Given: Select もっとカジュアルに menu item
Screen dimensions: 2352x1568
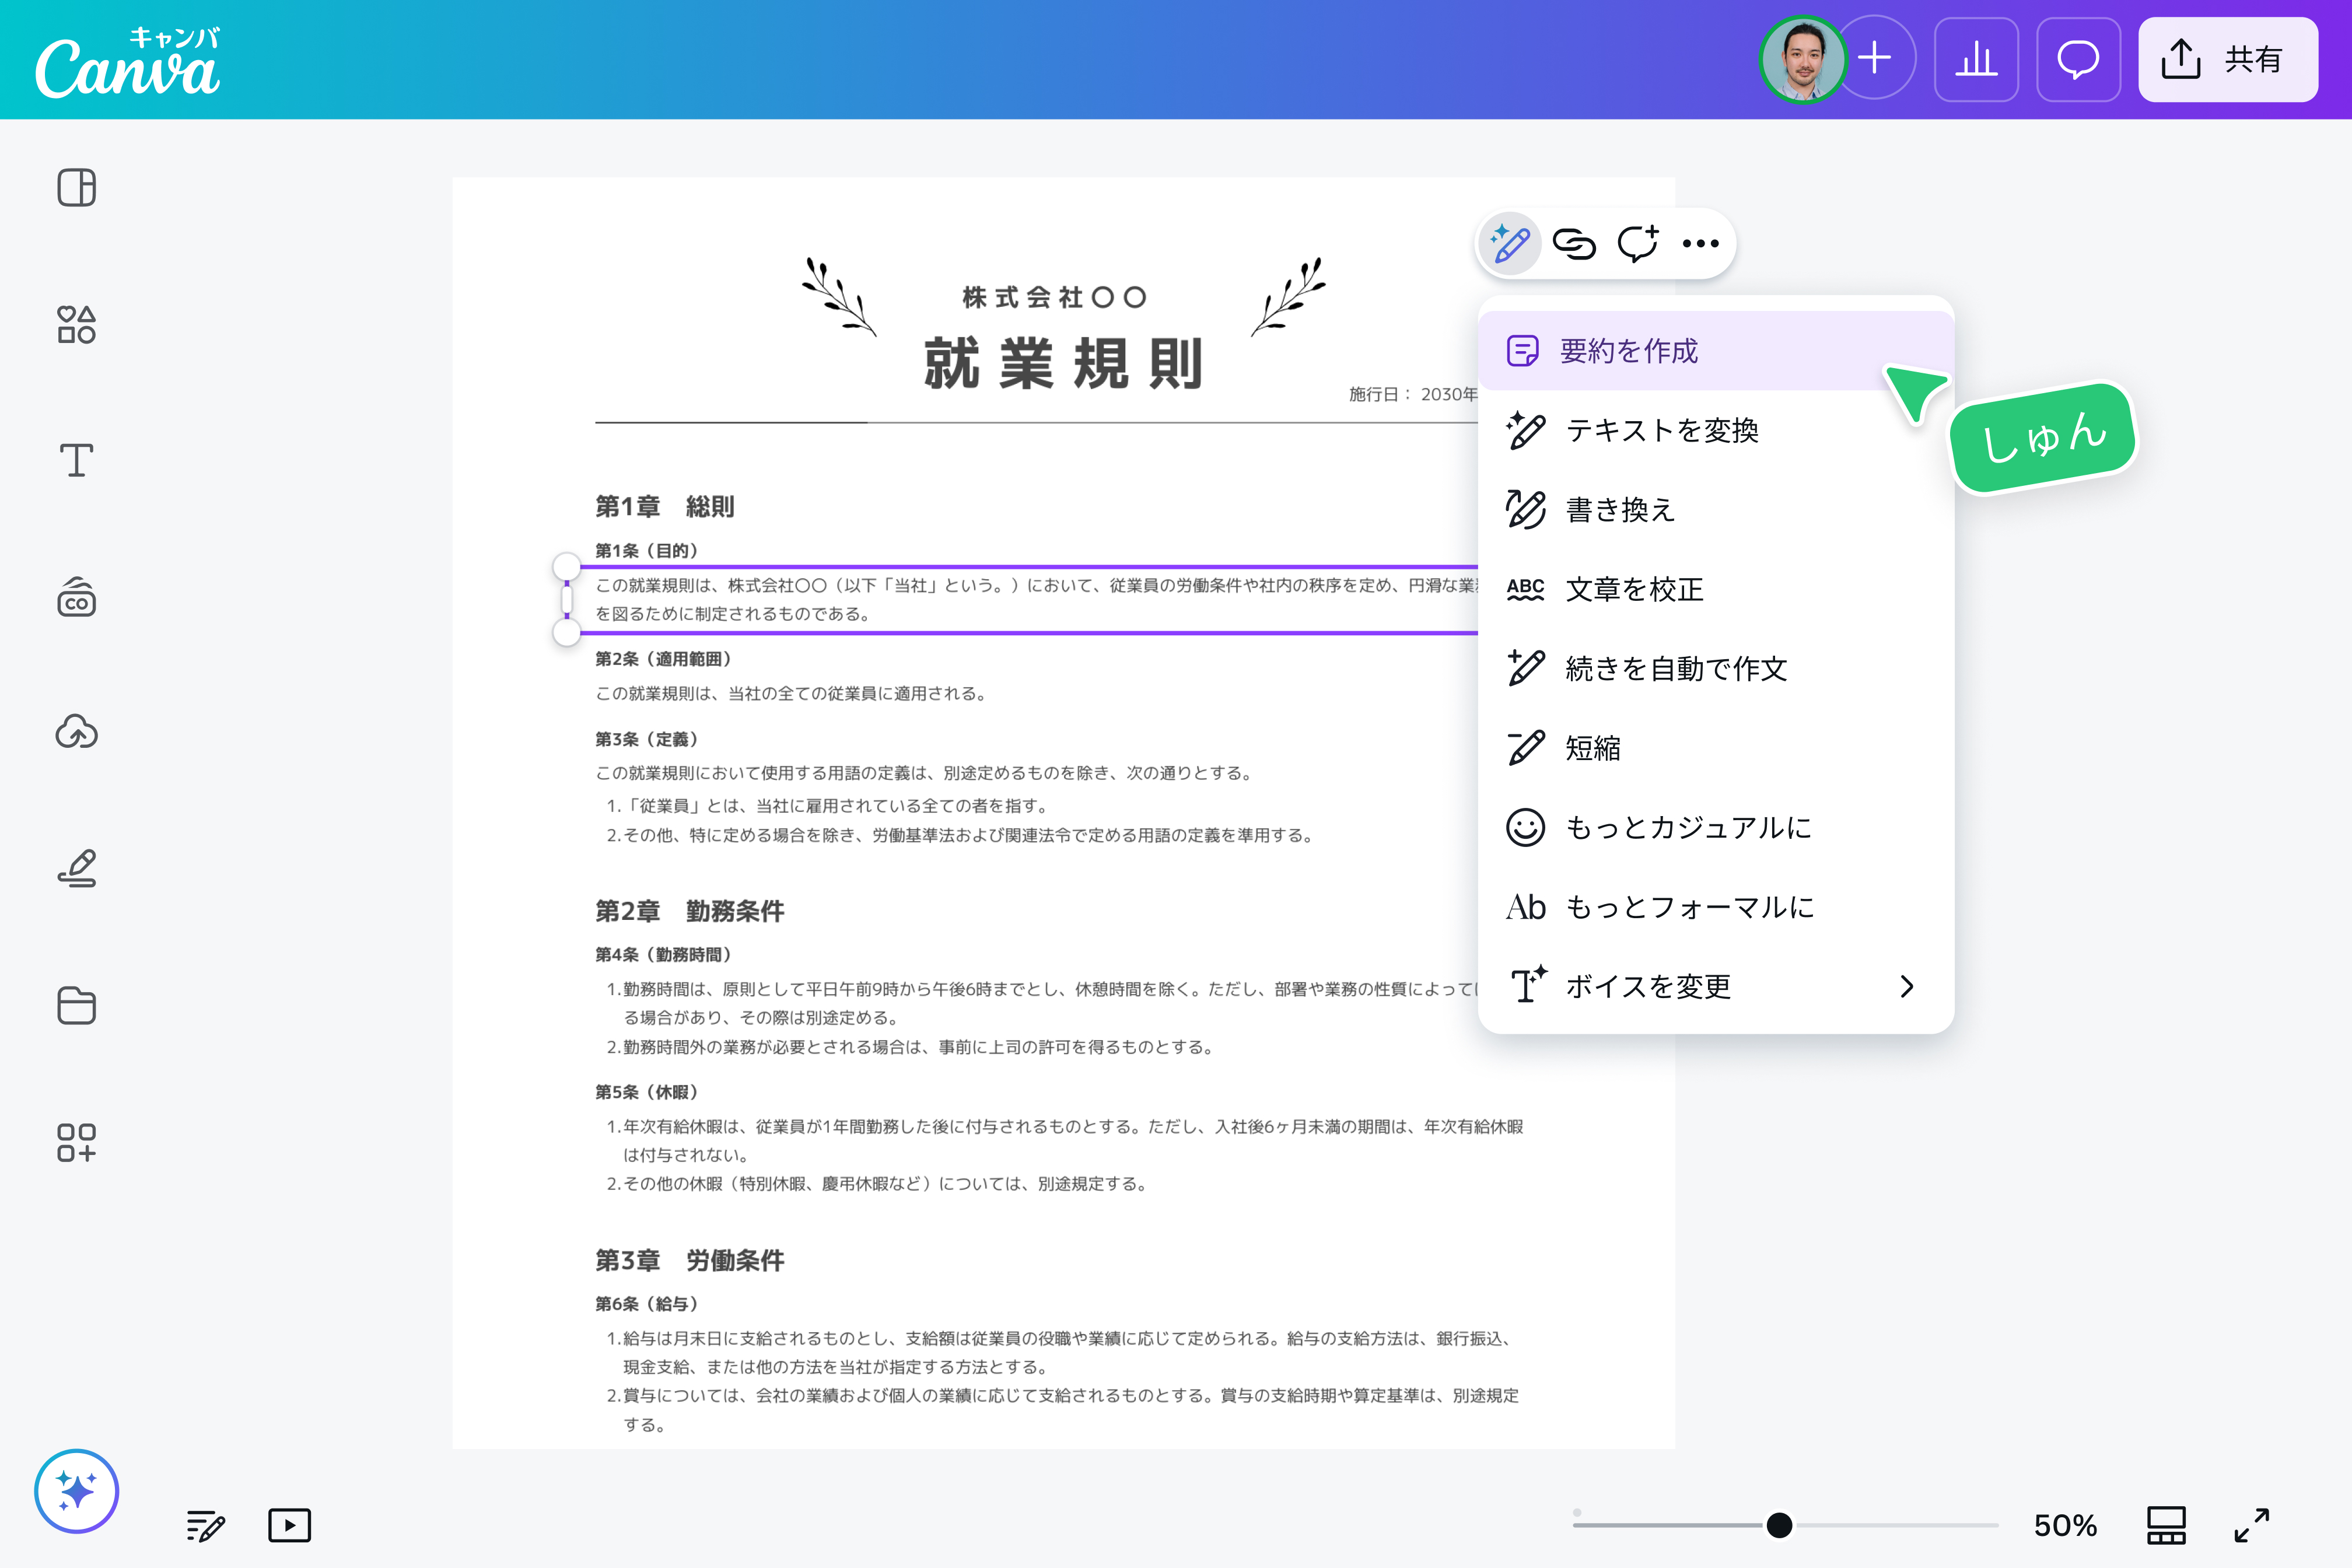Looking at the screenshot, I should pos(1716,827).
